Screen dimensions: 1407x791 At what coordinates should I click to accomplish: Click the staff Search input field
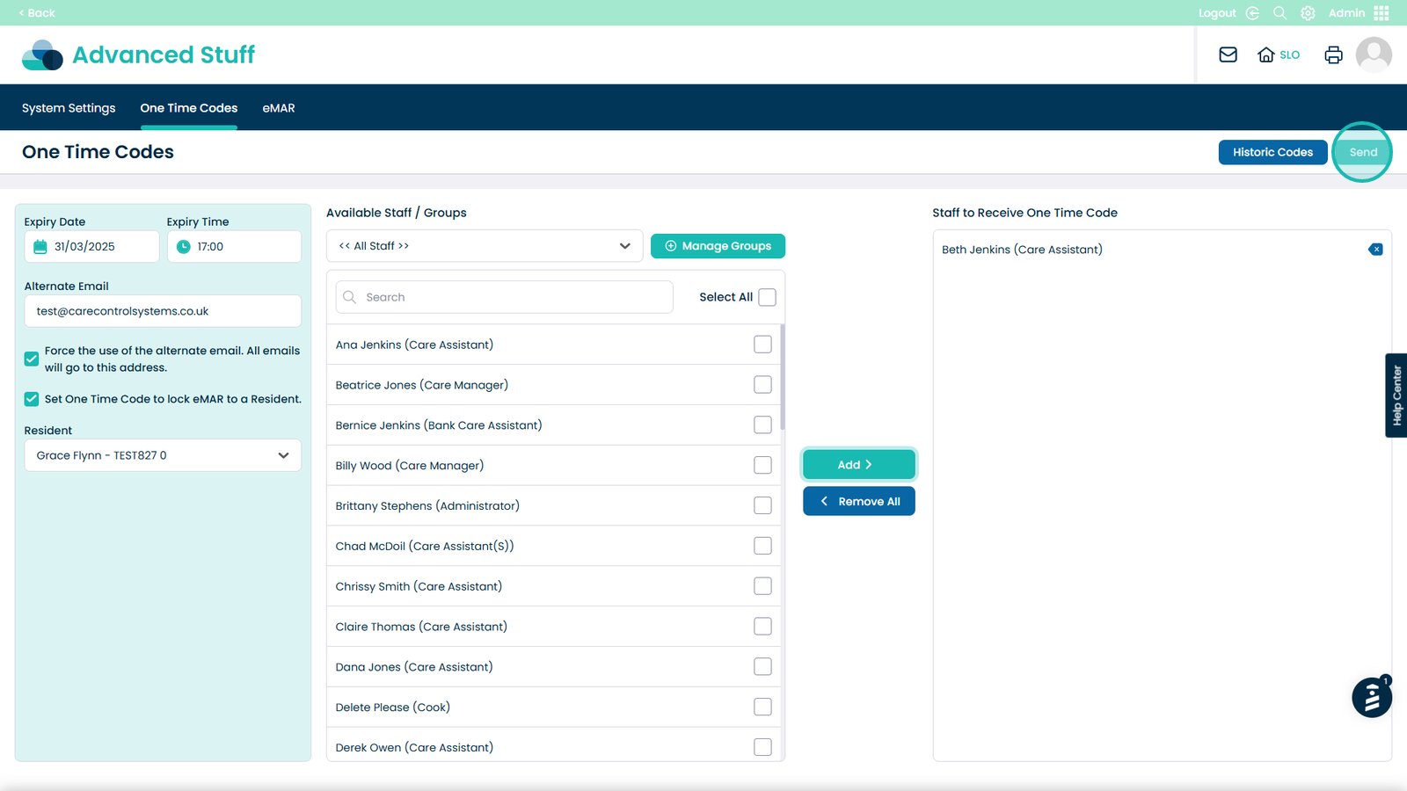point(505,297)
